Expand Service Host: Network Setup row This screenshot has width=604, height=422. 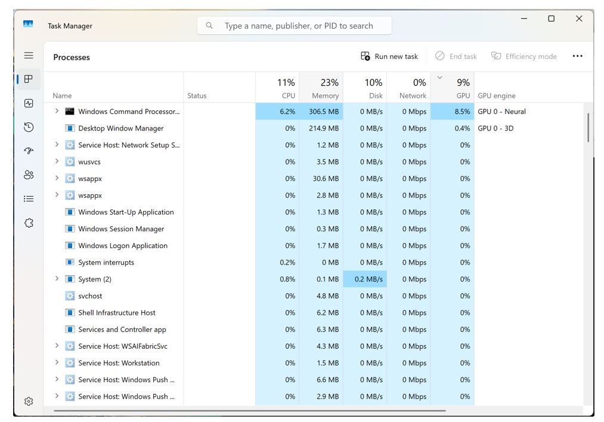pos(57,144)
